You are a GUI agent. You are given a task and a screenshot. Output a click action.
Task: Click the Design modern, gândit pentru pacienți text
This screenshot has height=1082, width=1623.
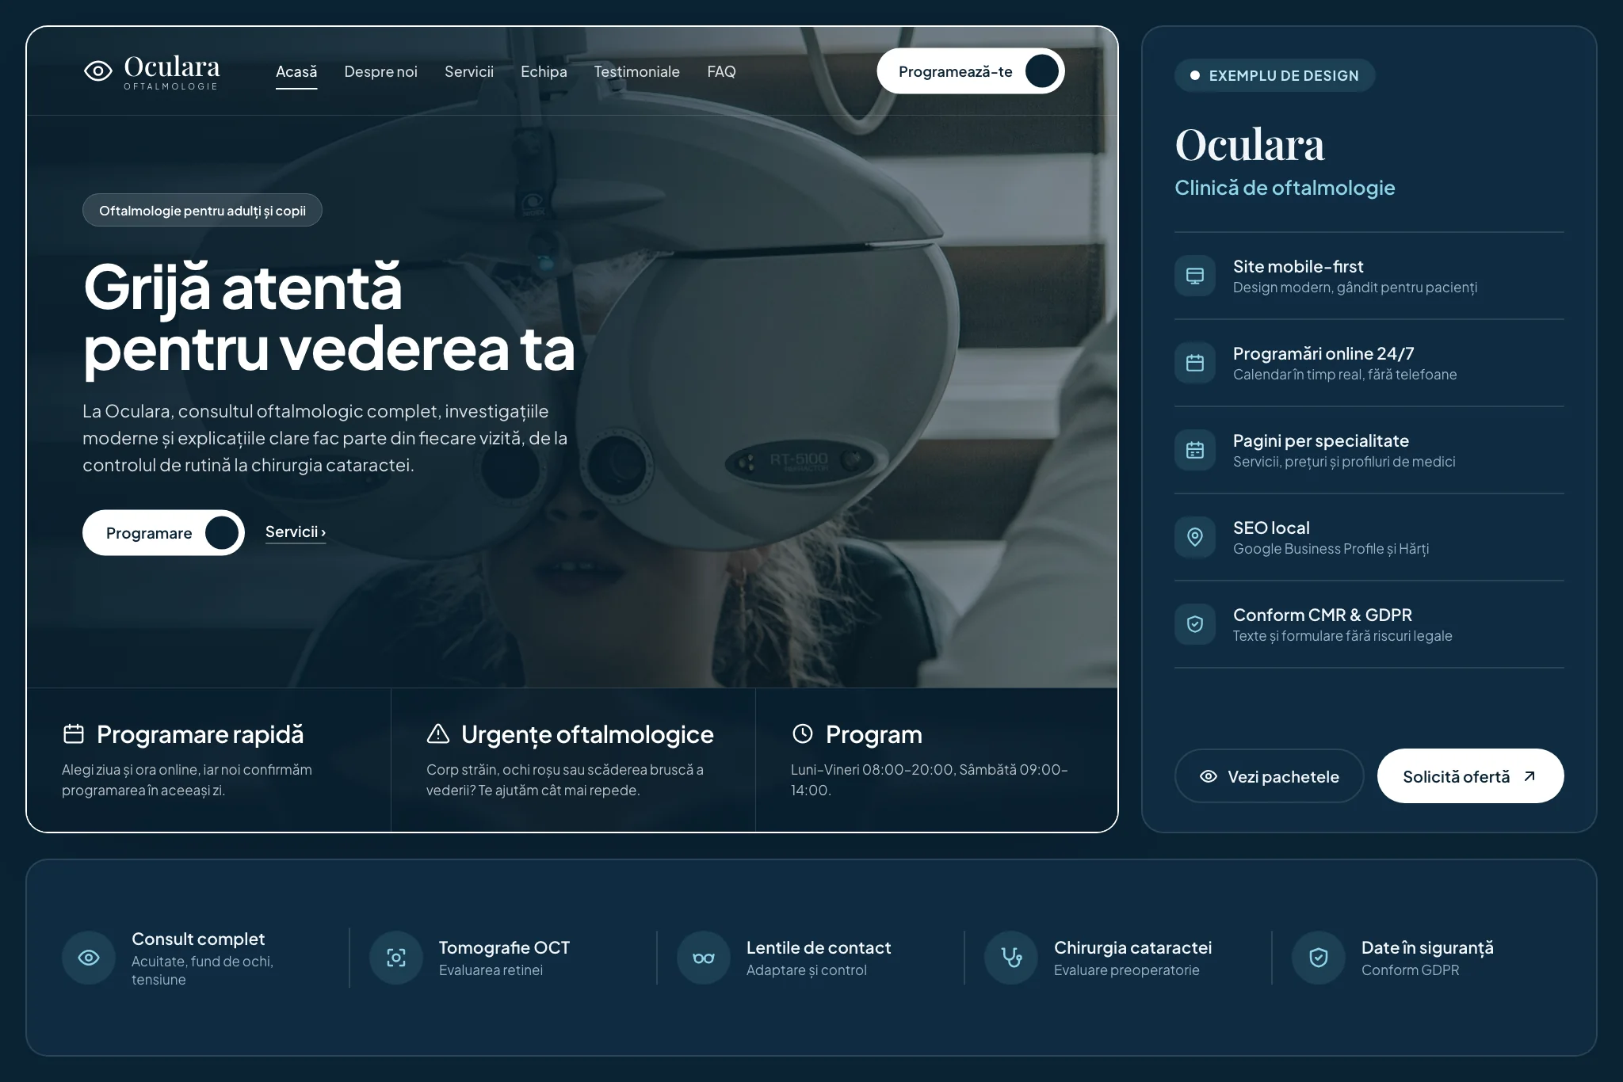coord(1355,287)
